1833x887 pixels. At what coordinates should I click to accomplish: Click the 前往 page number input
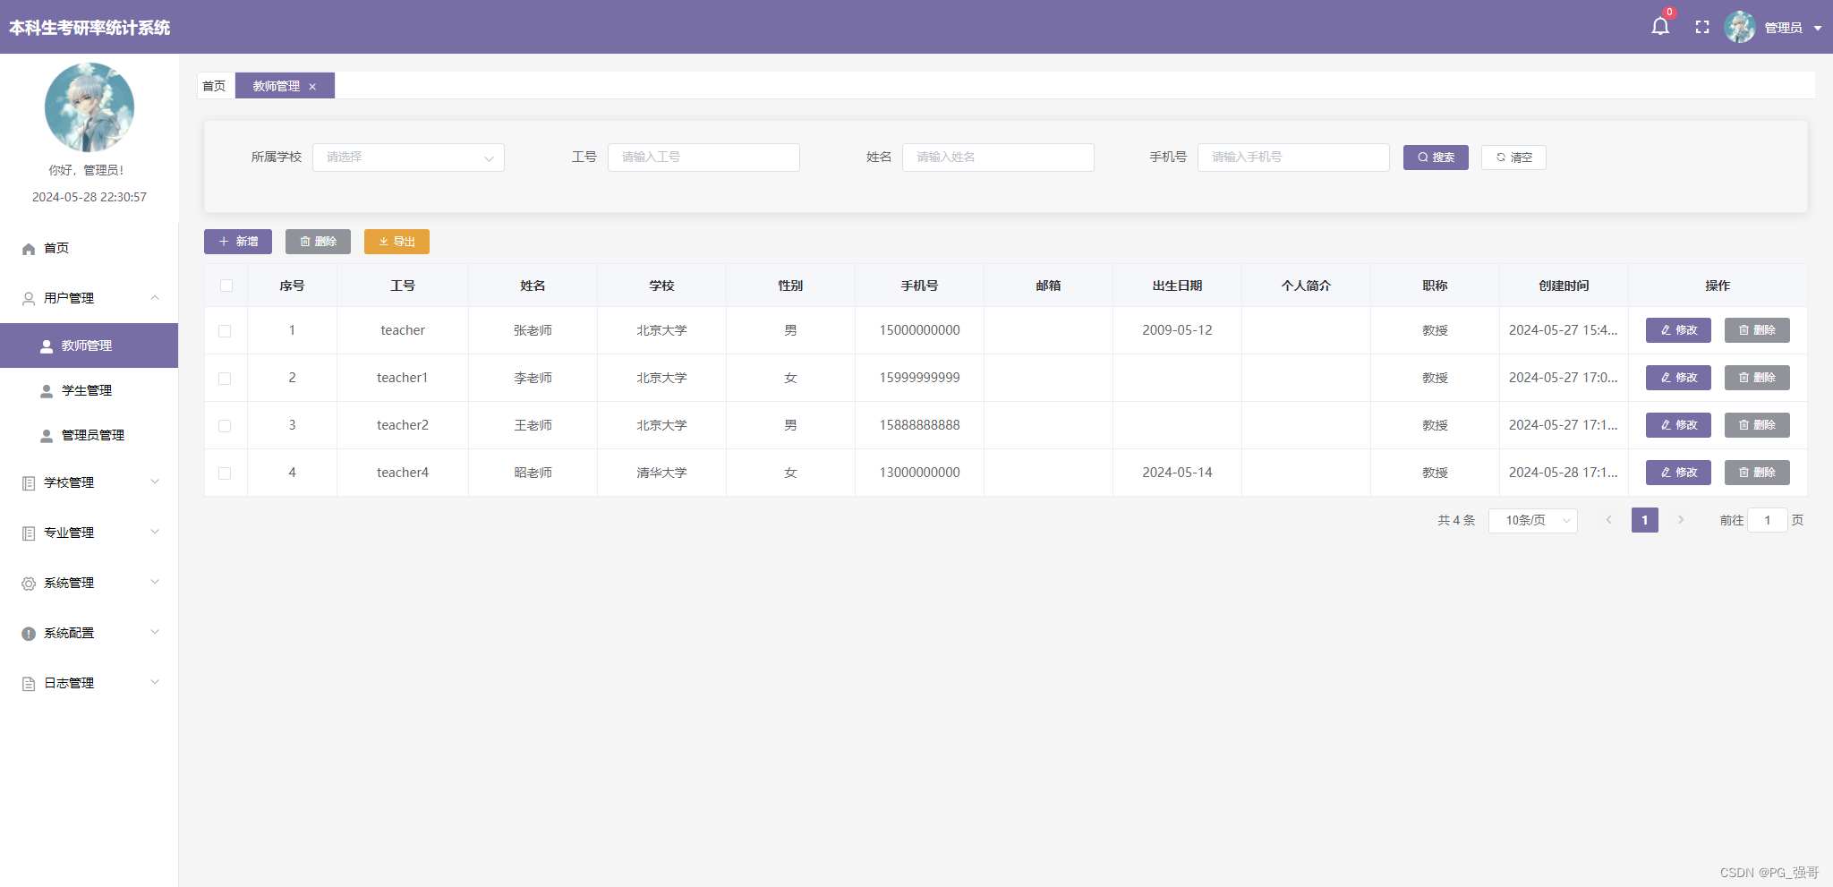tap(1768, 520)
